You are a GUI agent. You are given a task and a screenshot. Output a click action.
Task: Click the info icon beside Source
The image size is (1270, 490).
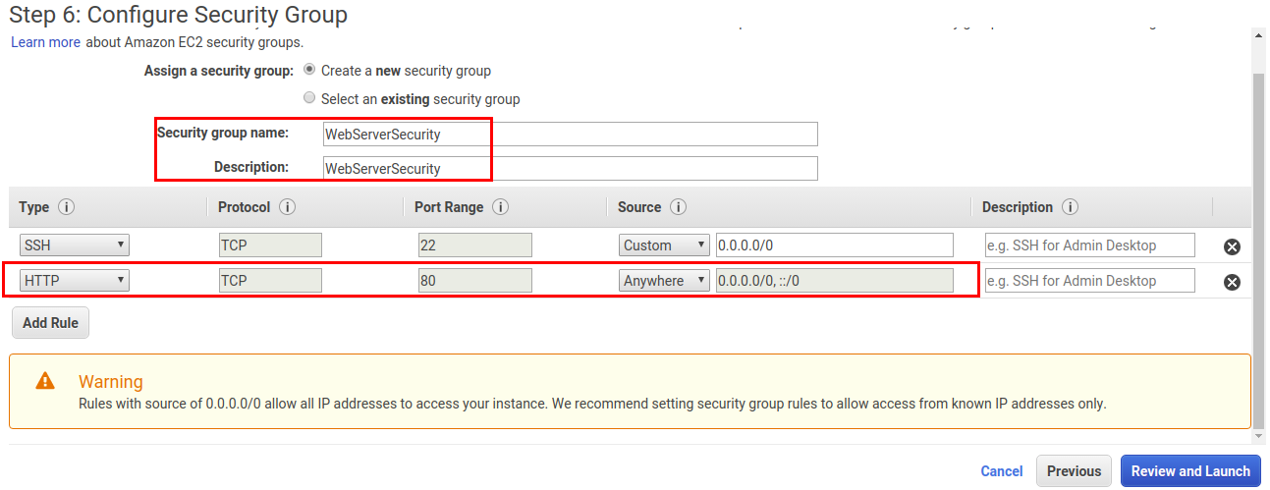pos(678,208)
